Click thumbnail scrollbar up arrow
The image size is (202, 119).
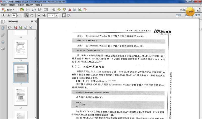coord(35,31)
